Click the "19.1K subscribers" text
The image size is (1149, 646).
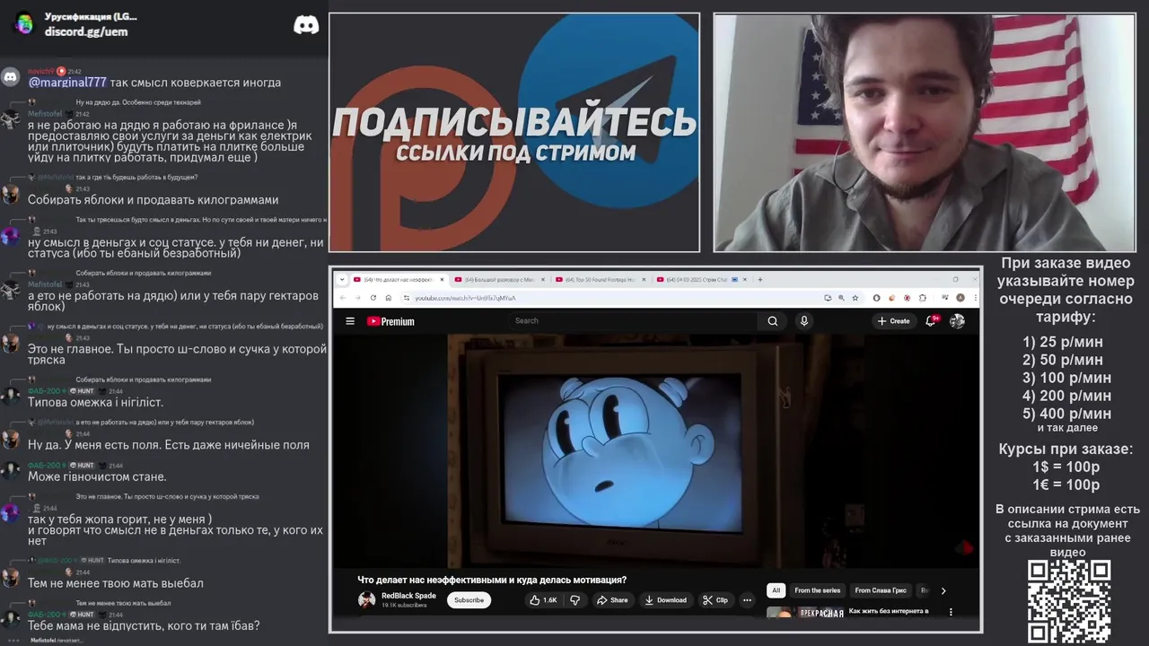[x=404, y=606]
